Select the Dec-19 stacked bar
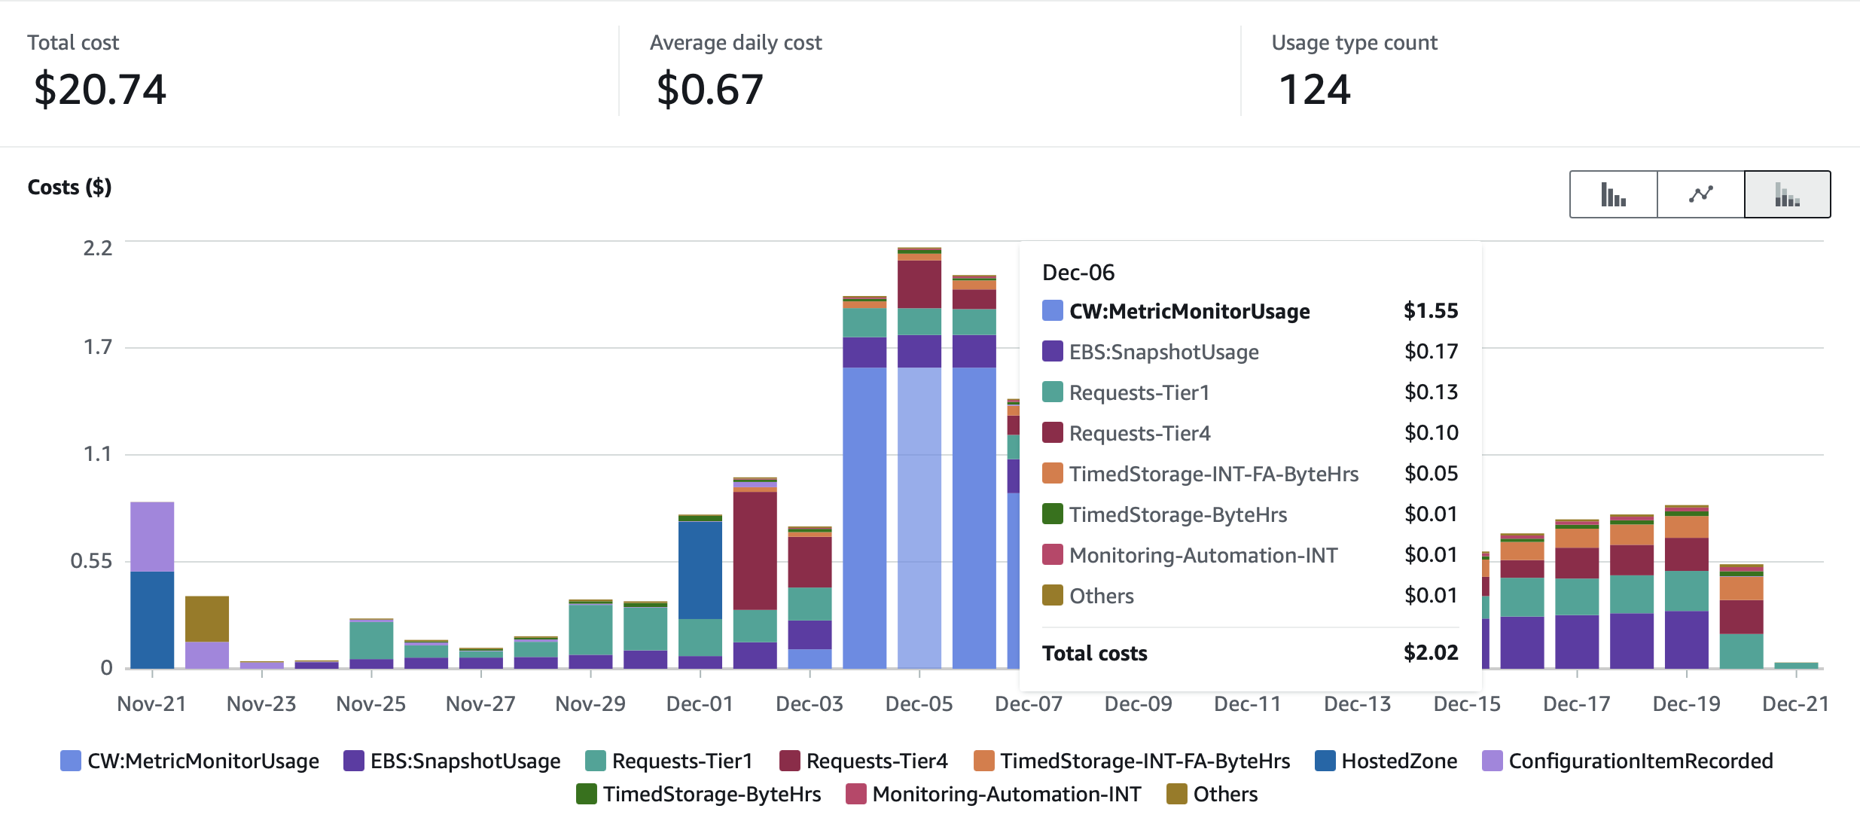Screen dimensions: 1860x839 point(1687,587)
